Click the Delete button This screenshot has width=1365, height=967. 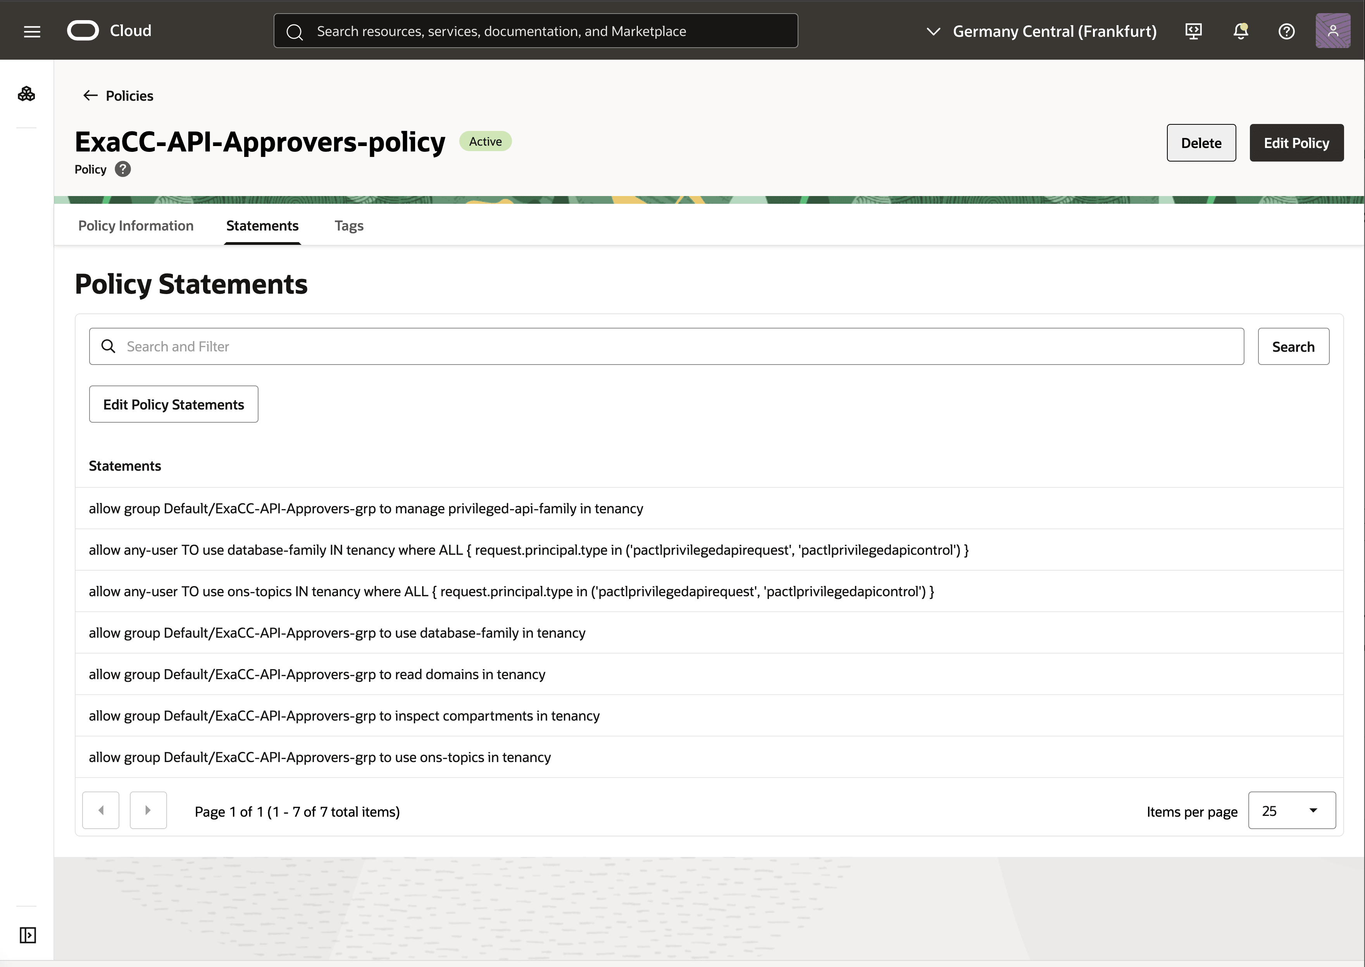pos(1201,142)
